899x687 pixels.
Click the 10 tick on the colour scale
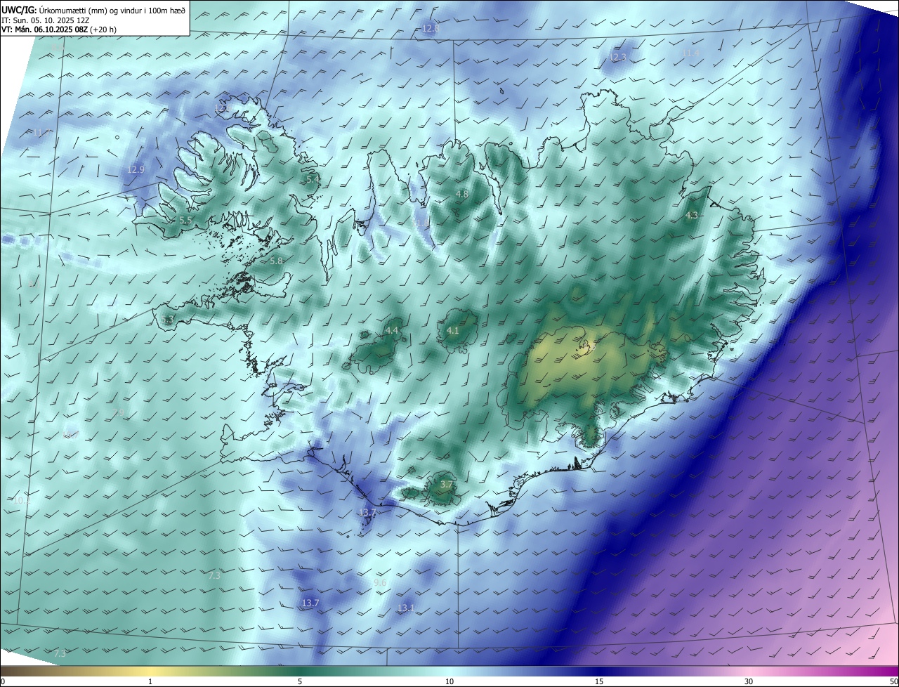click(x=449, y=682)
